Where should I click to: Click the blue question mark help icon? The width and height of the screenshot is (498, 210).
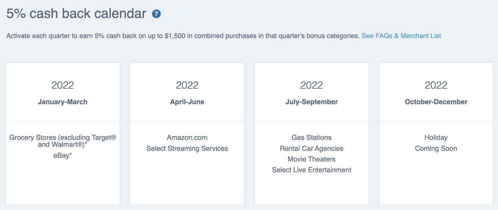(156, 14)
